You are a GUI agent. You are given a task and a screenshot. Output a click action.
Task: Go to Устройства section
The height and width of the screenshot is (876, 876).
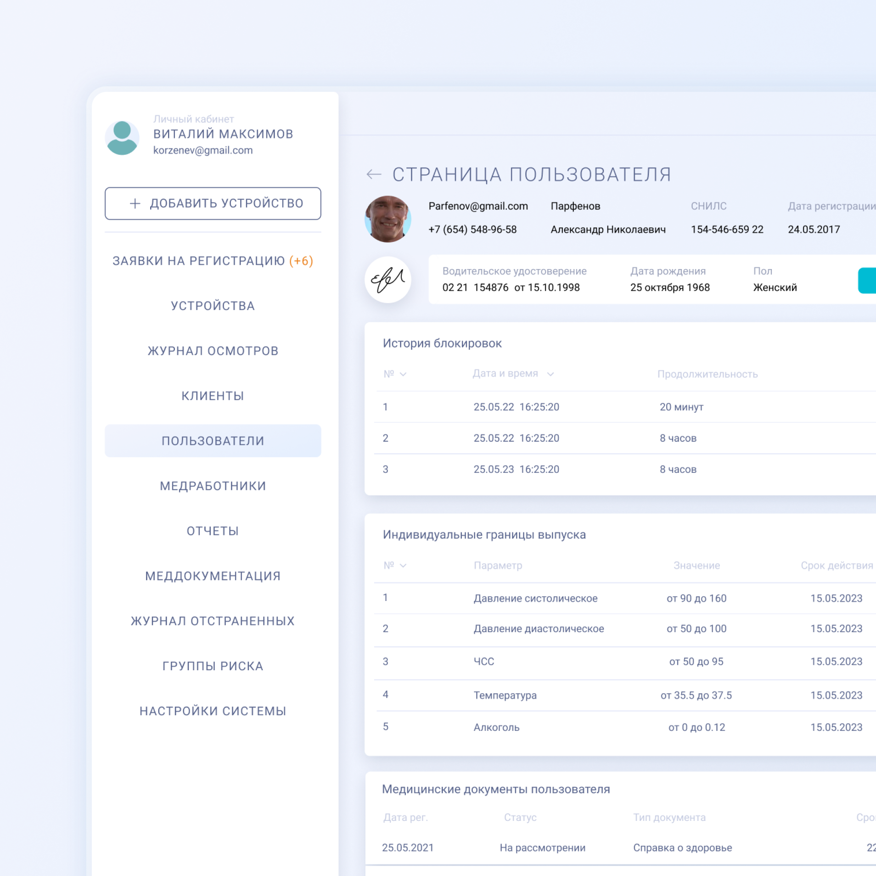click(213, 306)
